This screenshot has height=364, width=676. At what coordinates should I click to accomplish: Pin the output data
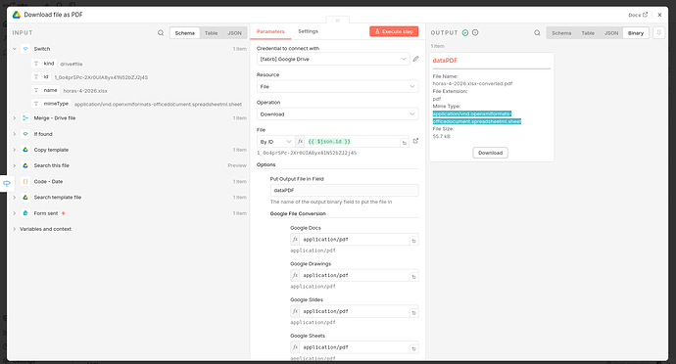(658, 32)
